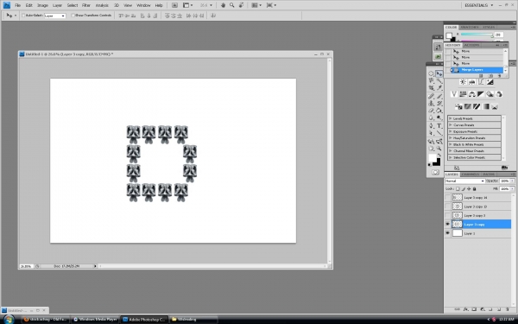This screenshot has width=518, height=324.
Task: Open the Image menu
Action: click(42, 5)
